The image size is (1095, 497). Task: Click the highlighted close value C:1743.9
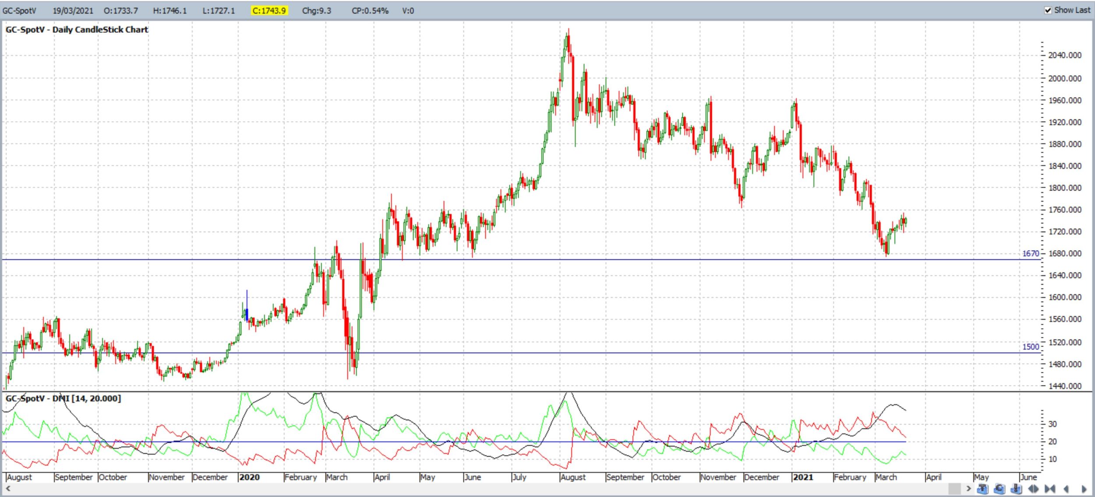(269, 10)
